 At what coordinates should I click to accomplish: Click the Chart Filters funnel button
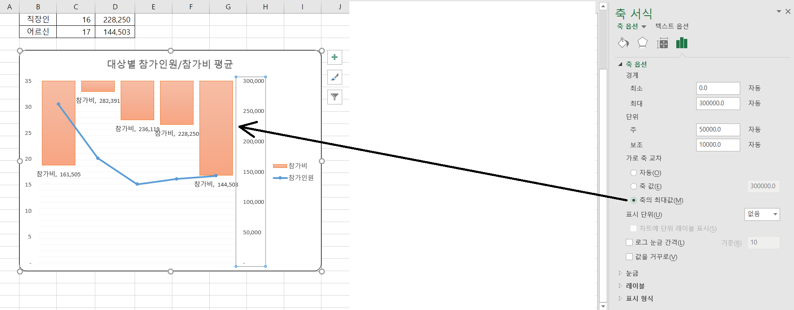pyautogui.click(x=335, y=97)
